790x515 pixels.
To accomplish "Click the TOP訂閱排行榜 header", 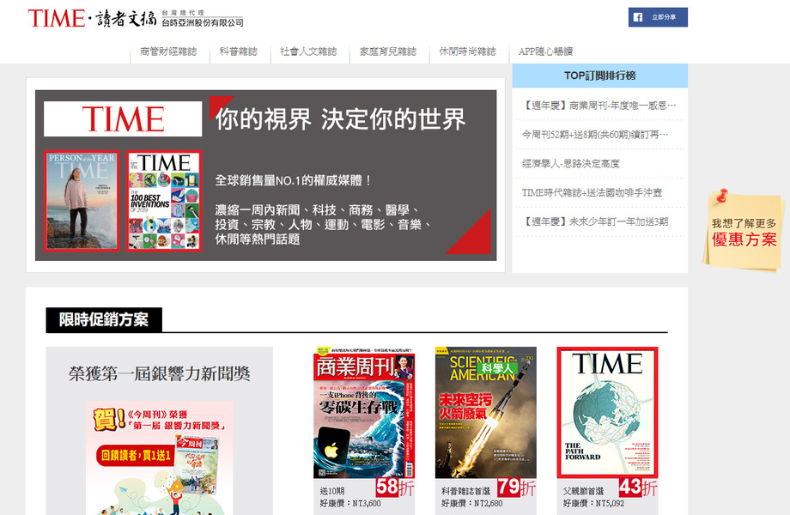I will 599,76.
